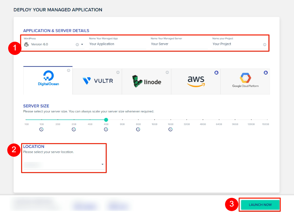Image resolution: width=294 pixels, height=212 pixels.
Task: Choose the 96GB size label
Action: tap(235, 124)
